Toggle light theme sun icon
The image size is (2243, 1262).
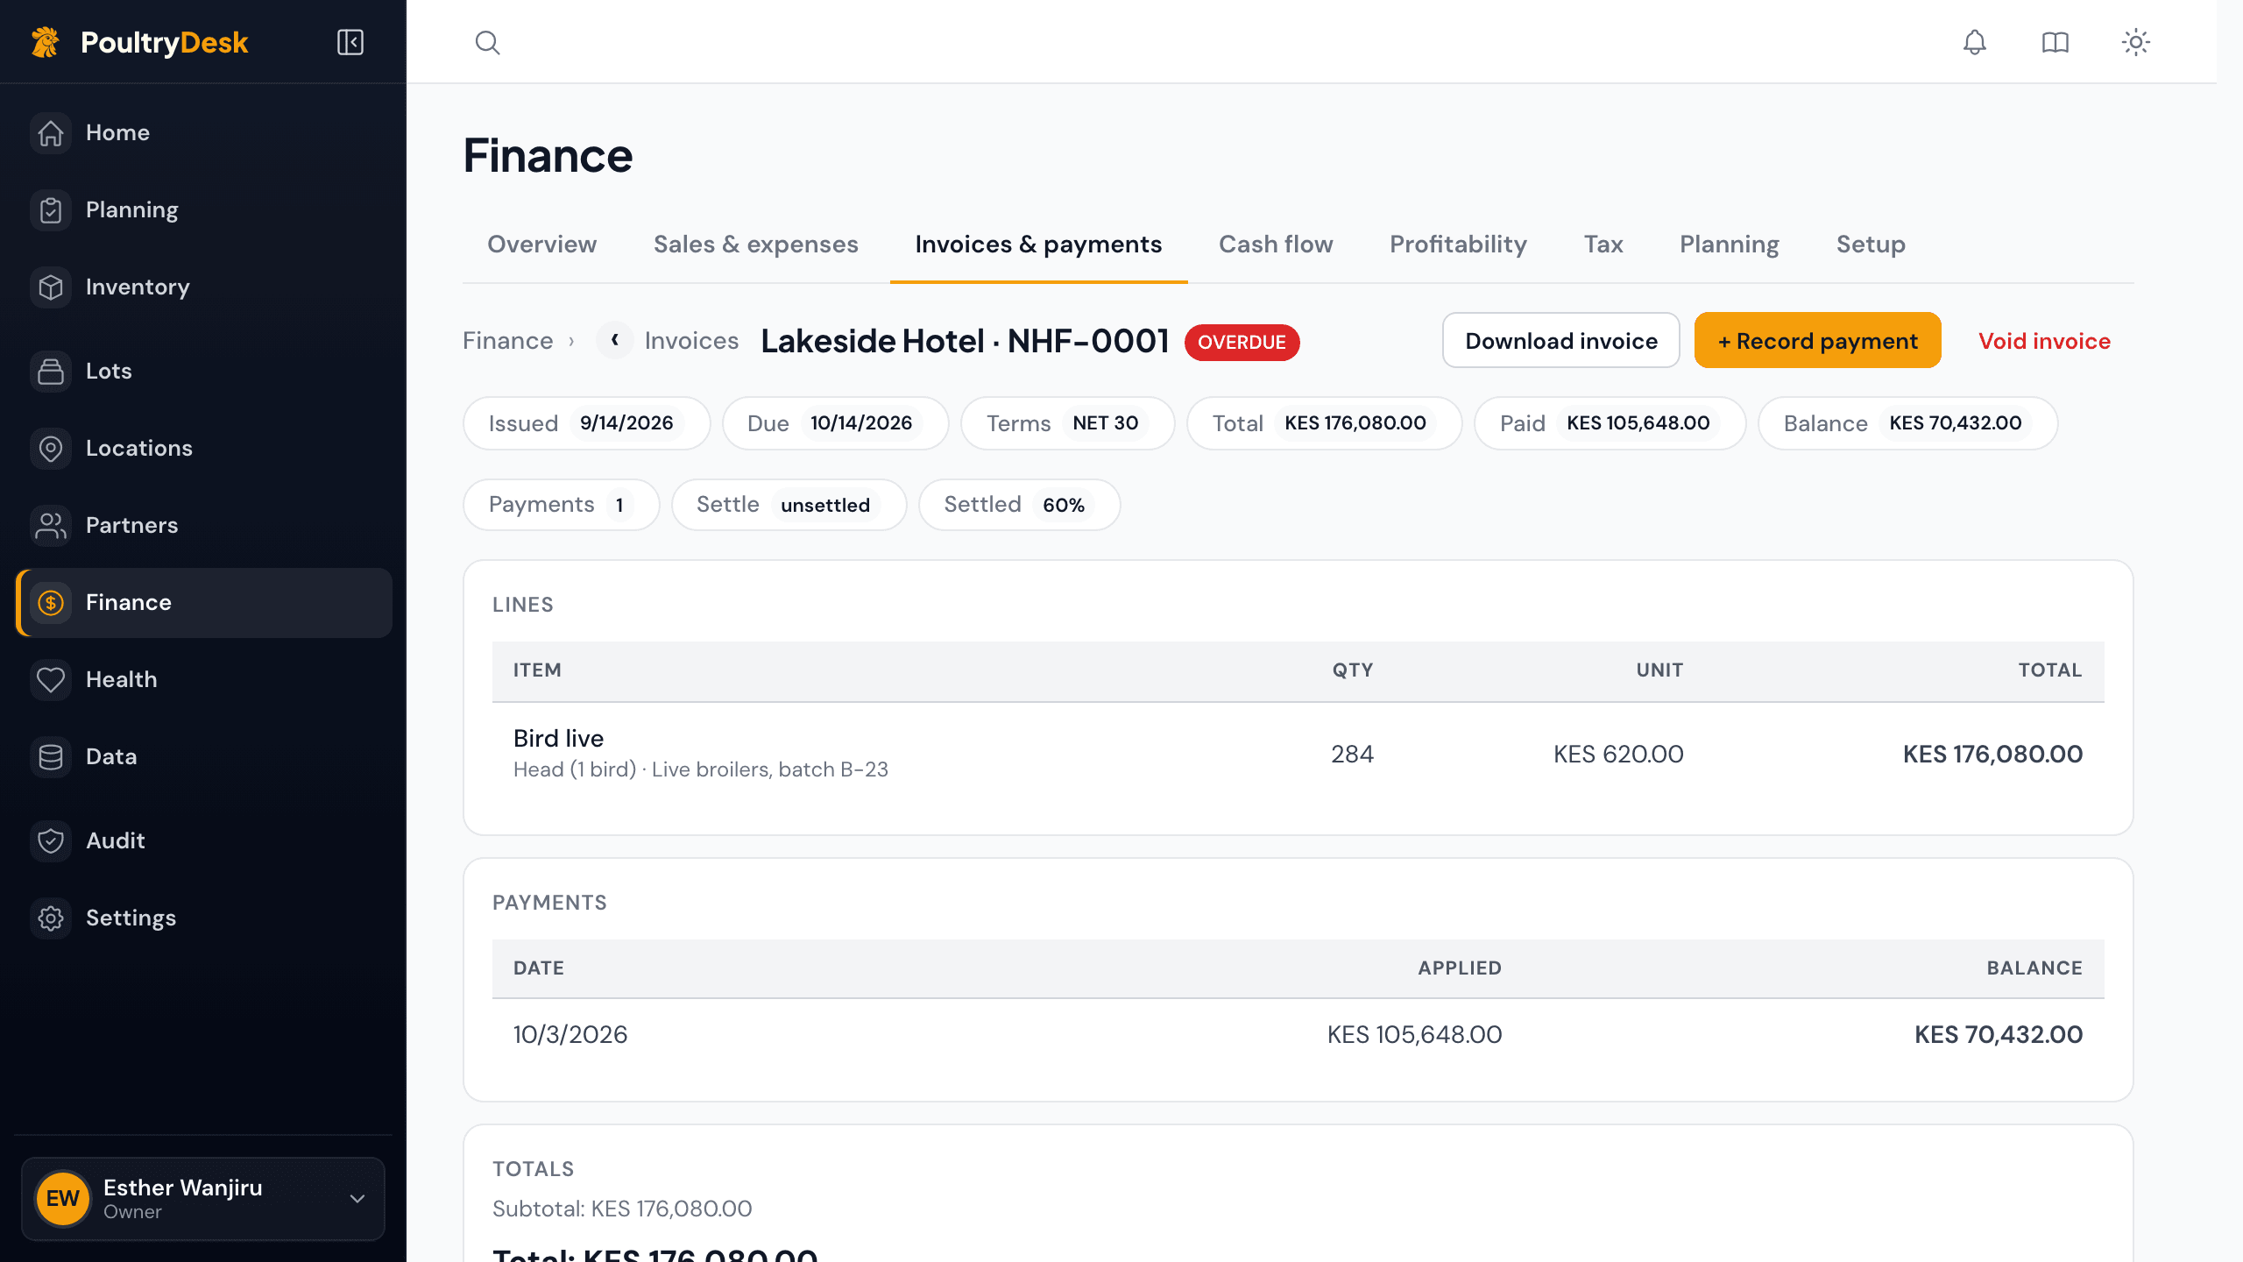(x=2135, y=42)
